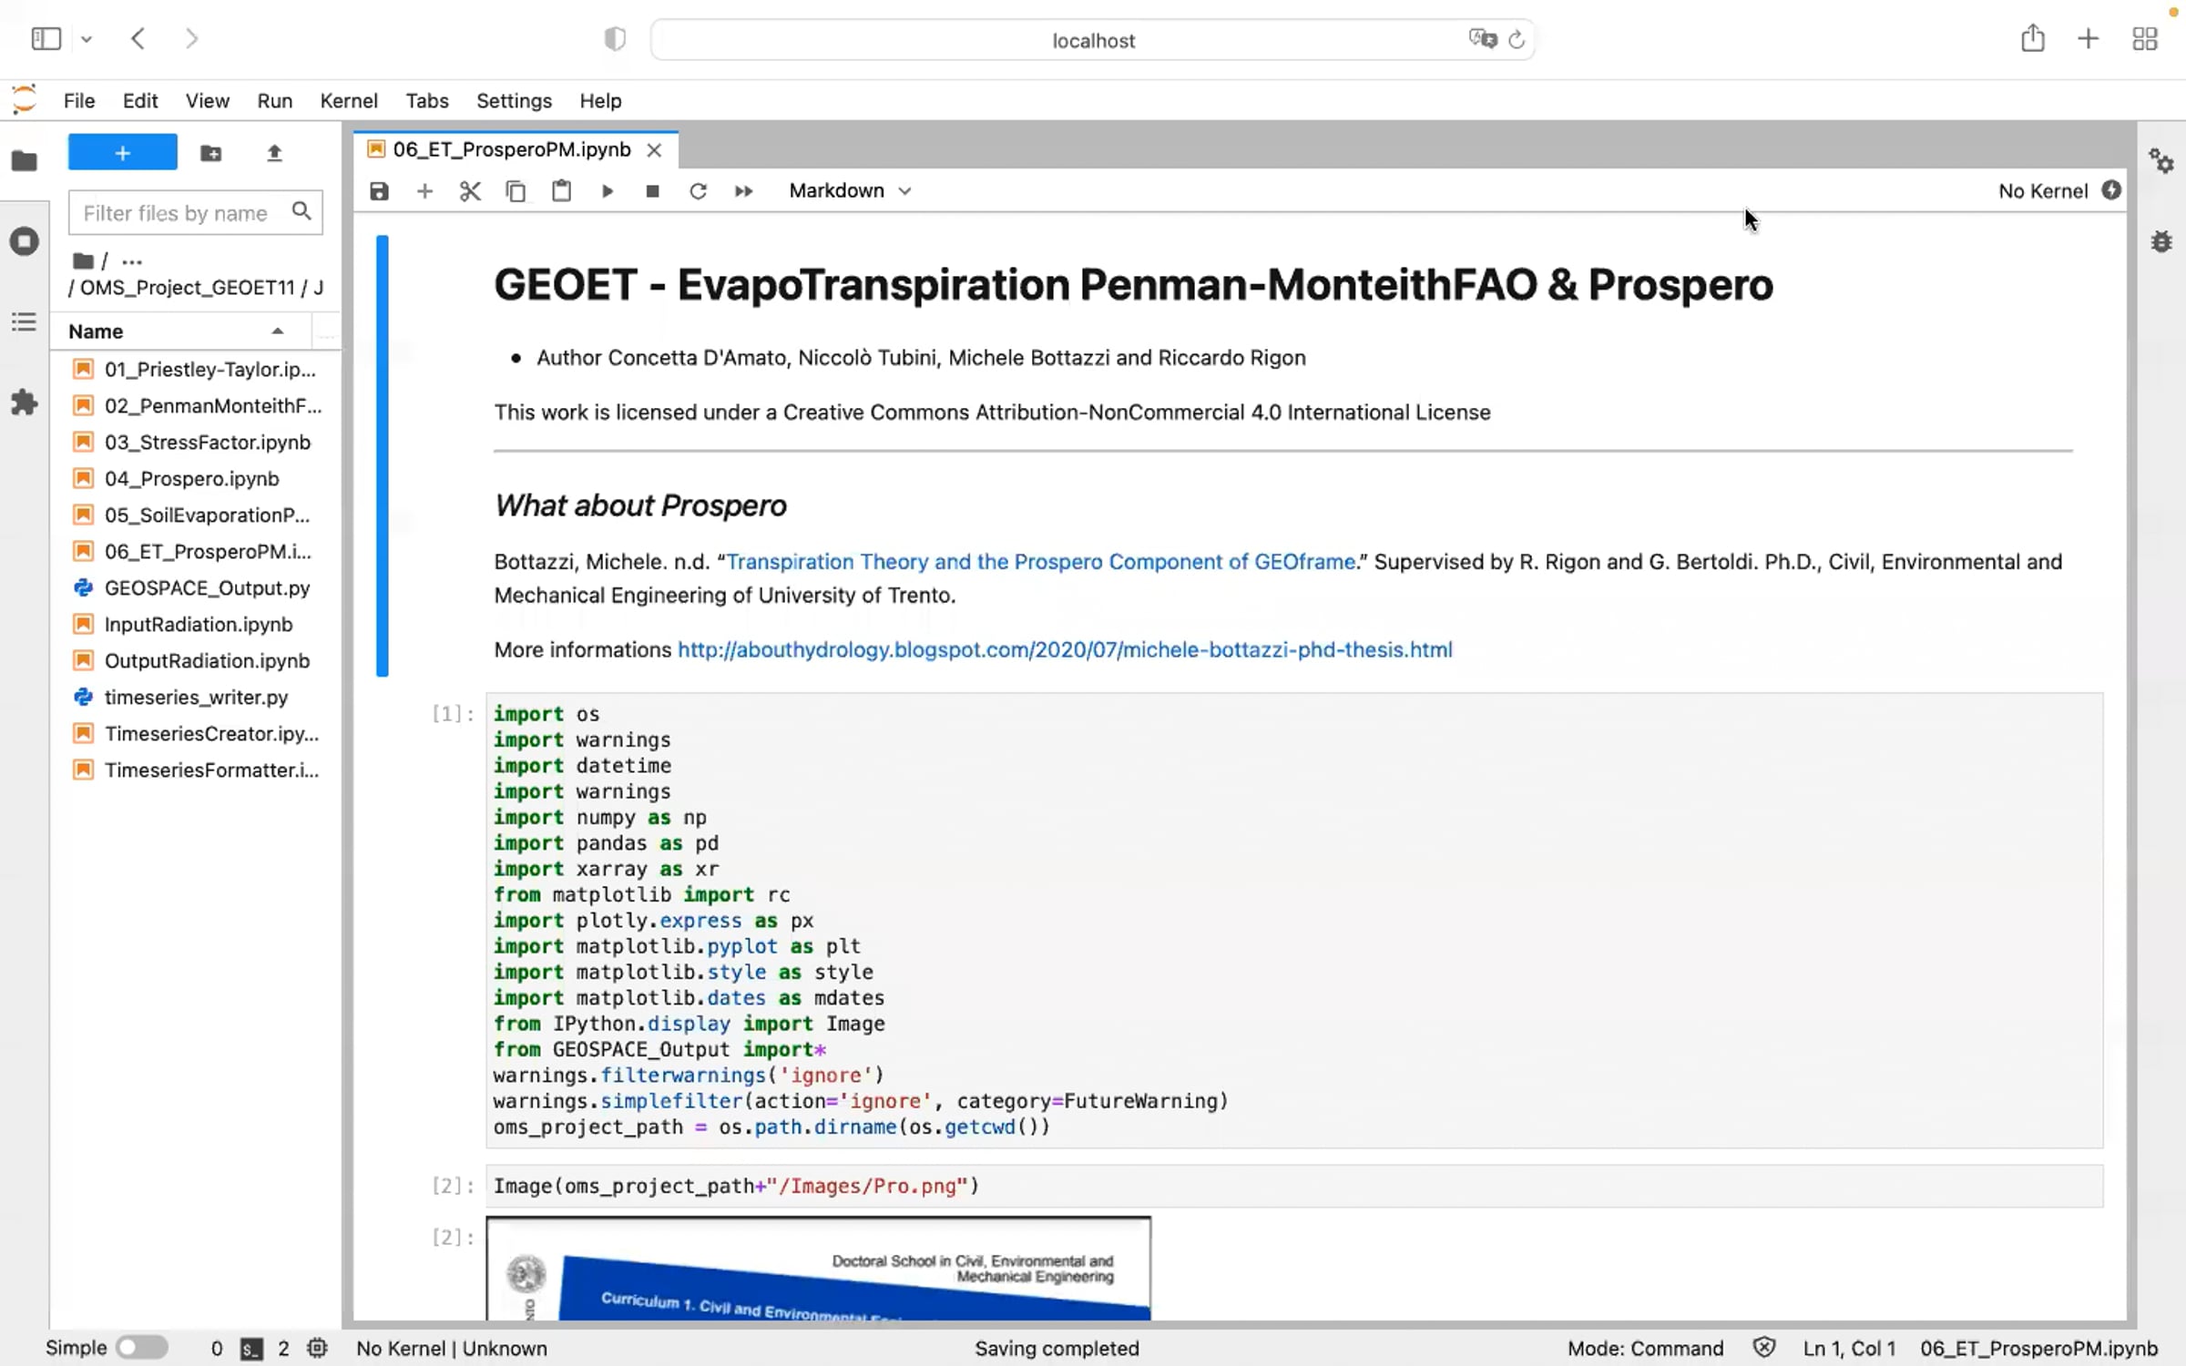The image size is (2186, 1366).
Task: Open the Extension Manager puzzle icon
Action: (x=25, y=402)
